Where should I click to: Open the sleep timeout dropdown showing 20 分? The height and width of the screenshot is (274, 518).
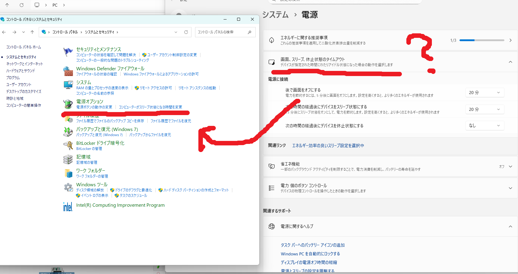484,109
